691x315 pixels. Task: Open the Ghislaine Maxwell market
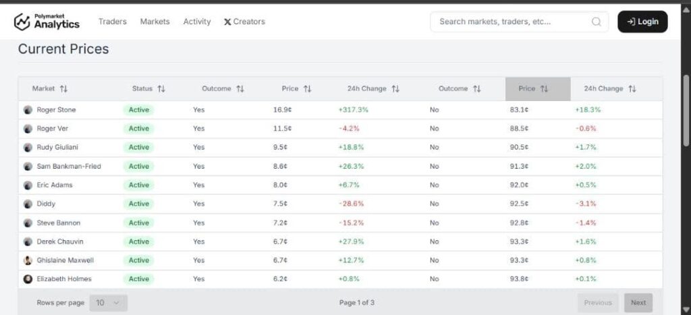[65, 260]
